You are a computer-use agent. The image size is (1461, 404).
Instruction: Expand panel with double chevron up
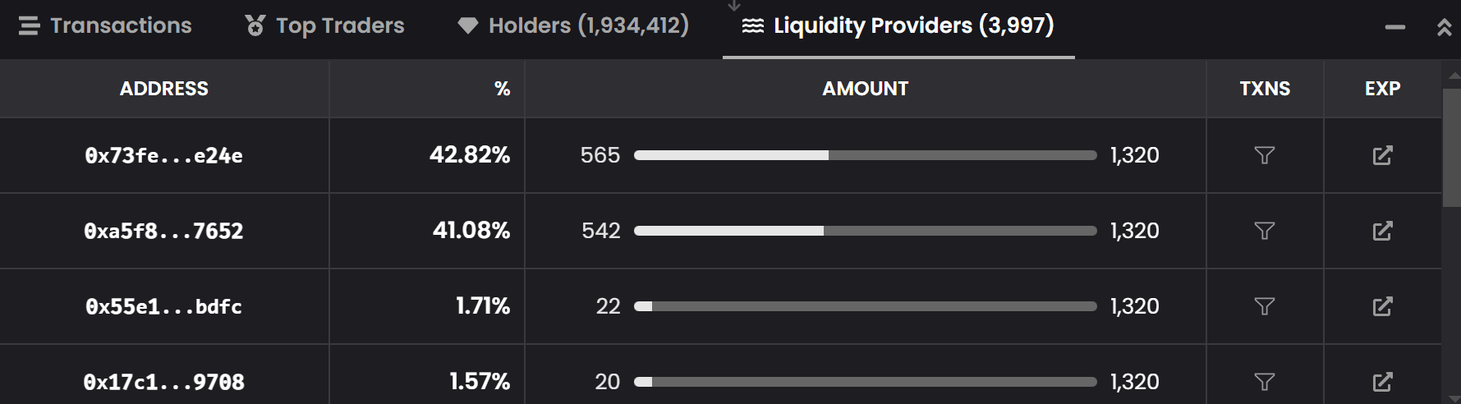click(1444, 27)
